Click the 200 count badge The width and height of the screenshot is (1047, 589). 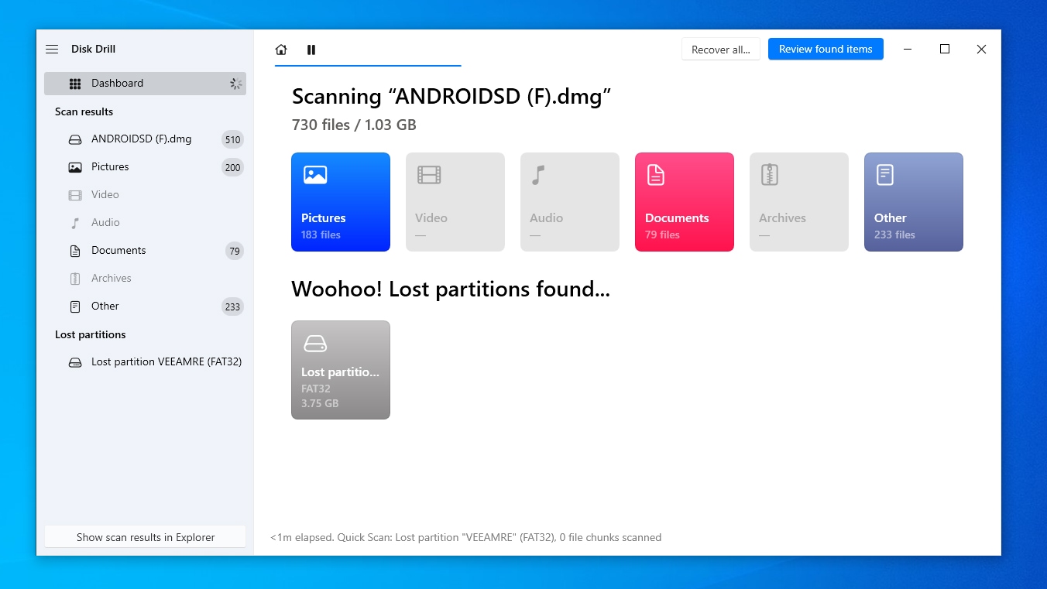pos(232,168)
